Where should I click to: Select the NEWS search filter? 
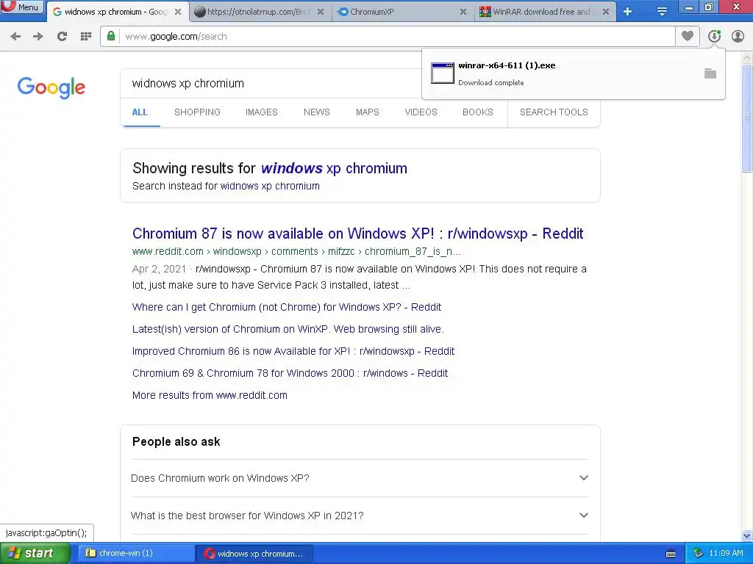316,112
